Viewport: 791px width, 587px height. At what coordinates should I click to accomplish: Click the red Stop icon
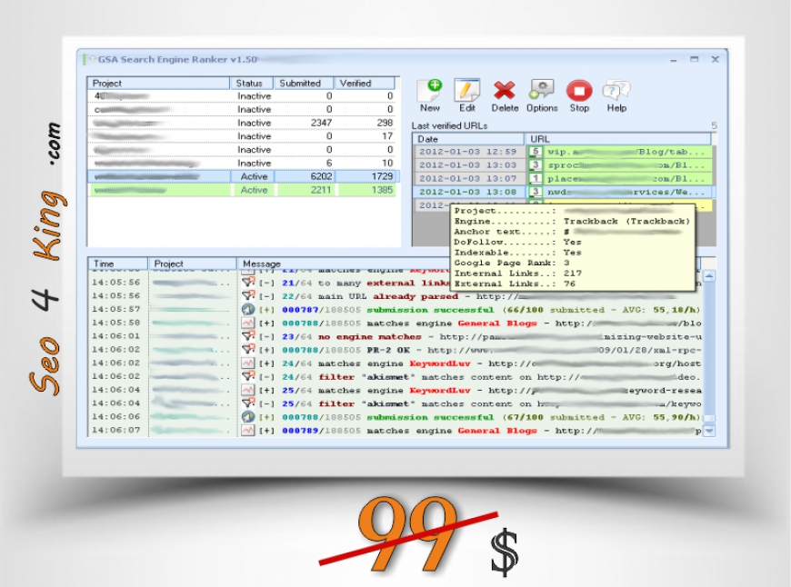click(x=579, y=91)
